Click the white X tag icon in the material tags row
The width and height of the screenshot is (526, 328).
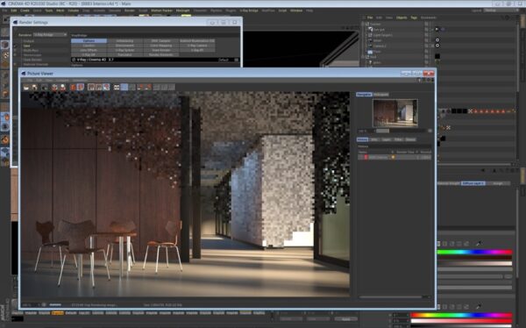470,111
